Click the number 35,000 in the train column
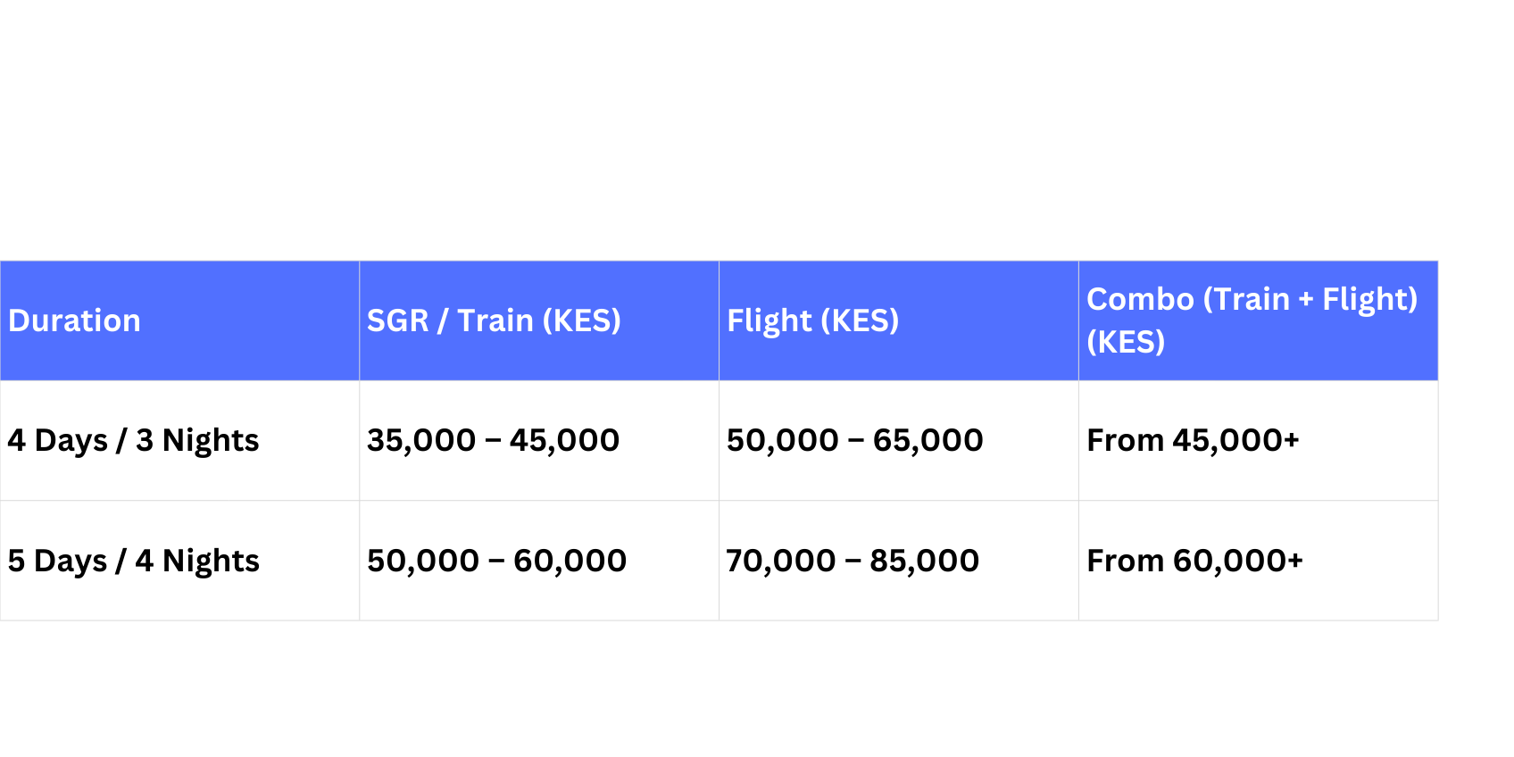The image size is (1514, 757). [421, 440]
